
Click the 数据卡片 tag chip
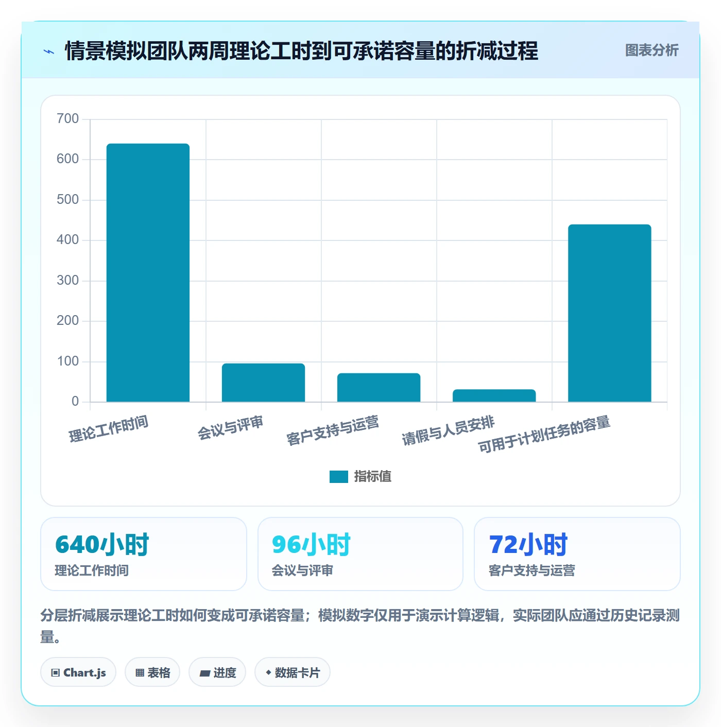[293, 672]
